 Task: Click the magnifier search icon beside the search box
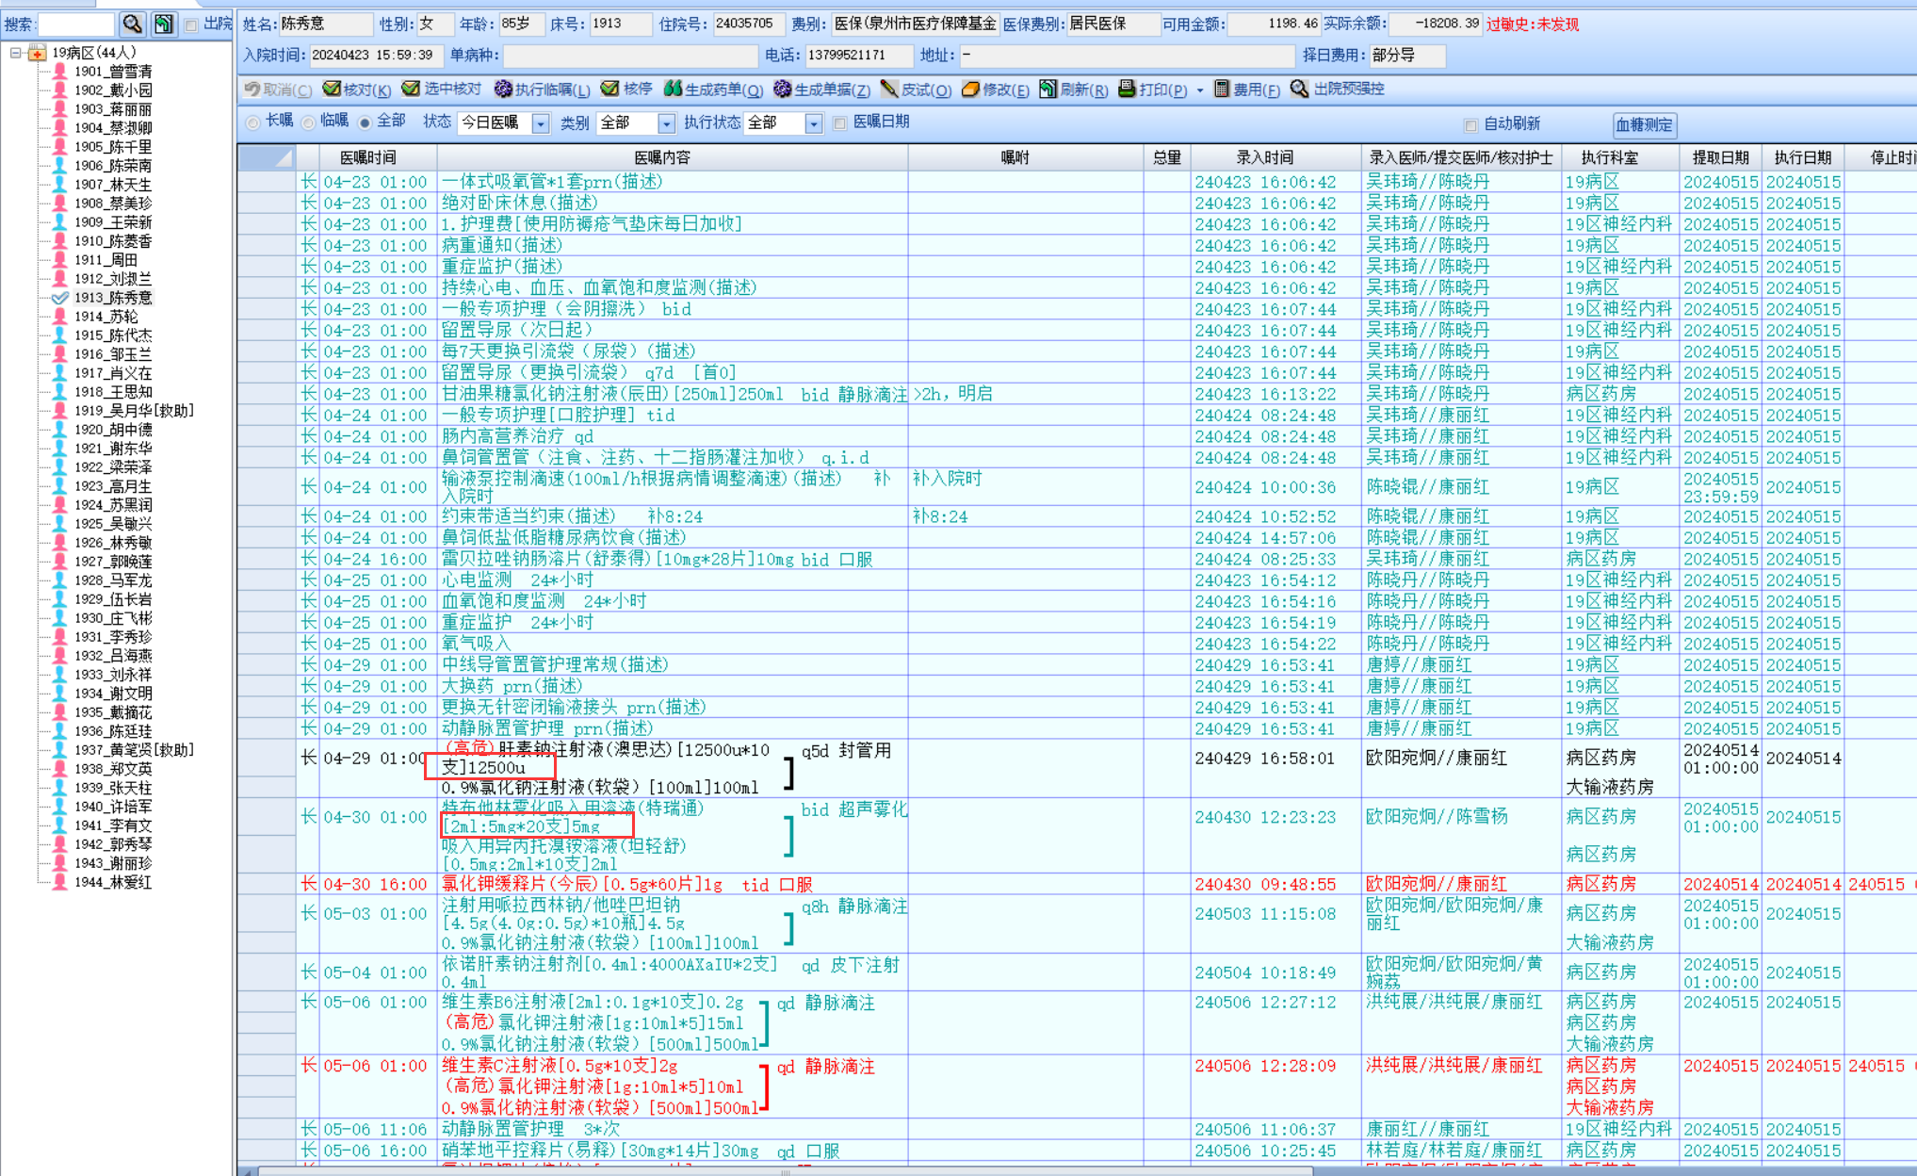tap(132, 24)
